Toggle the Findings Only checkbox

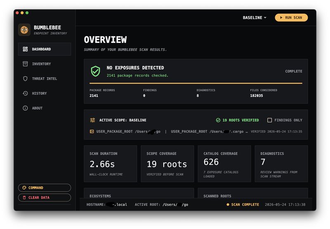click(x=269, y=120)
